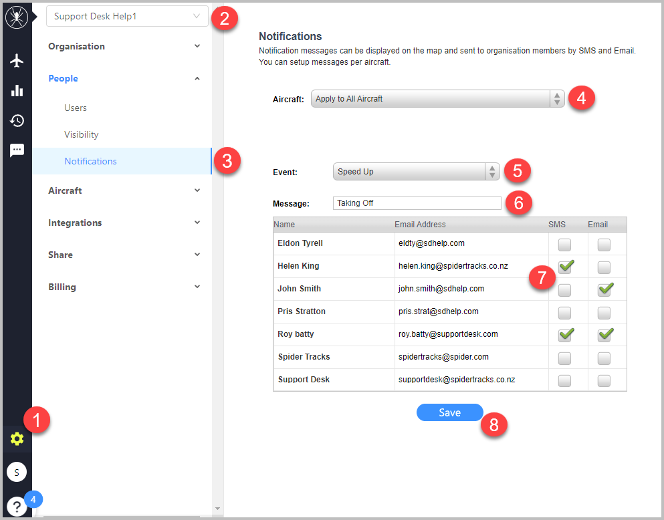Open the Speed Up event dropdown

click(417, 171)
